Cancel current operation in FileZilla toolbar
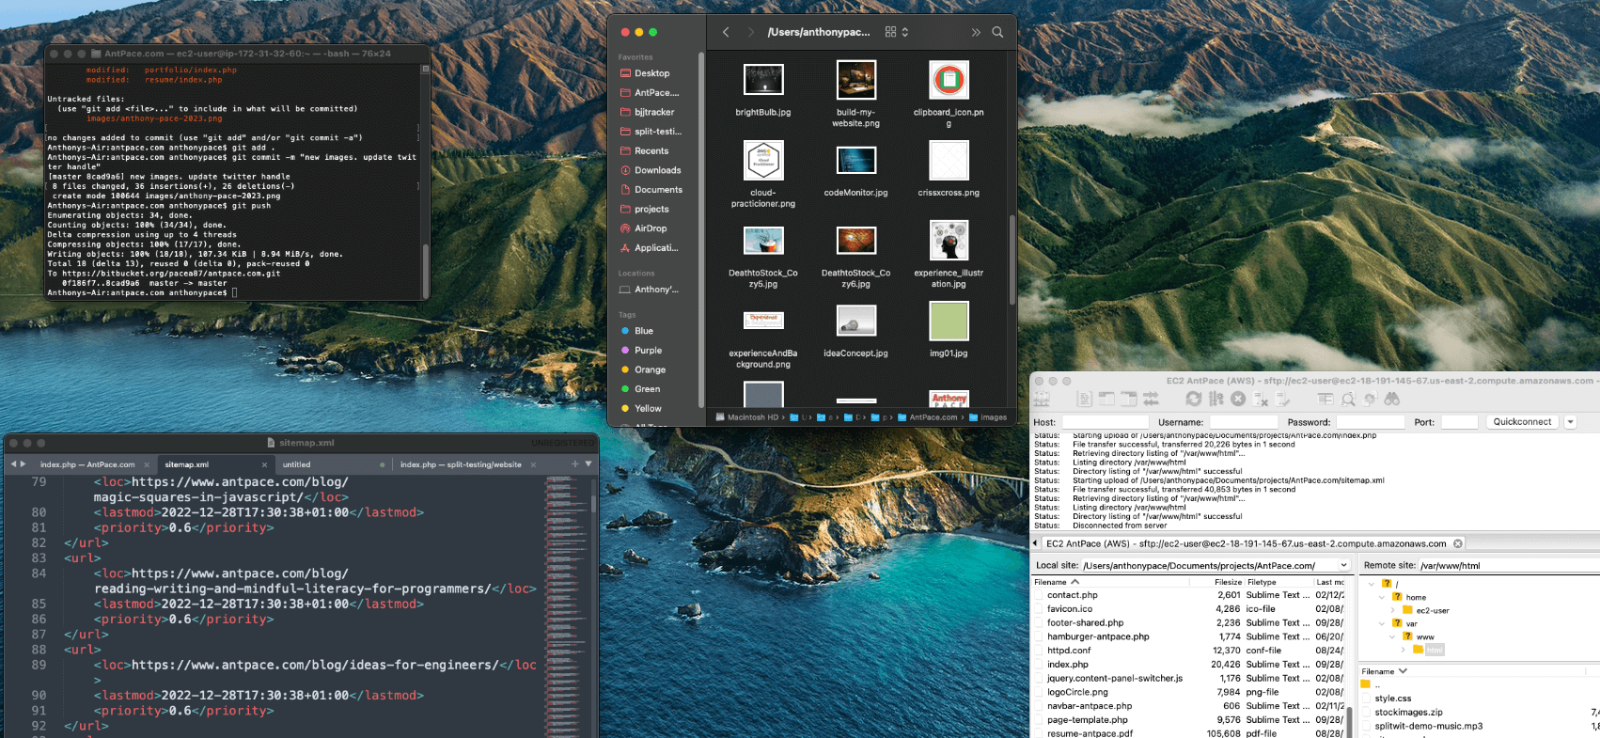1600x738 pixels. (x=1238, y=399)
